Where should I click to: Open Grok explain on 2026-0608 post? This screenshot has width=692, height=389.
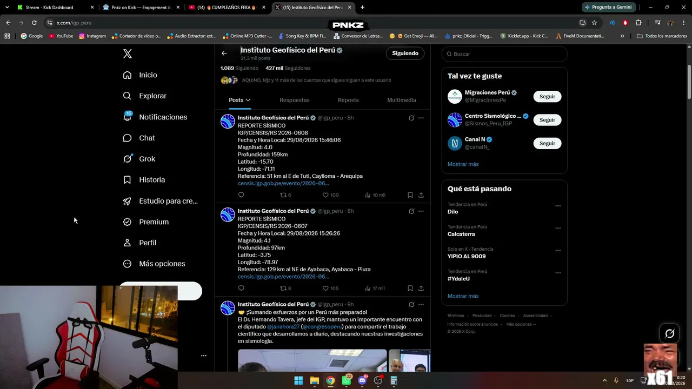click(x=411, y=118)
